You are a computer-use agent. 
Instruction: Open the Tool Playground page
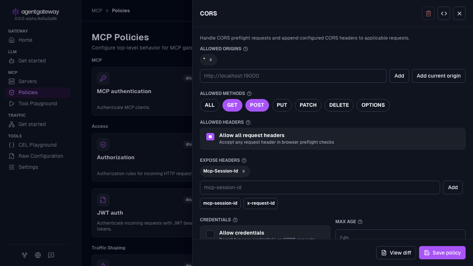click(x=38, y=103)
